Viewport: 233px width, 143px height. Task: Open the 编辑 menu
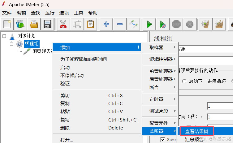(21, 13)
